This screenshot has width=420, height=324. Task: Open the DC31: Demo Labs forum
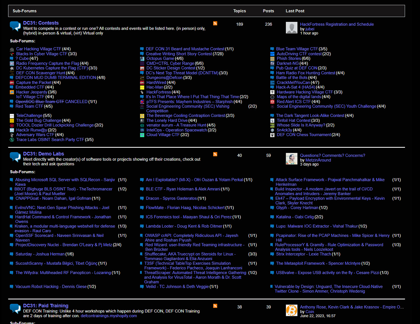(44, 154)
